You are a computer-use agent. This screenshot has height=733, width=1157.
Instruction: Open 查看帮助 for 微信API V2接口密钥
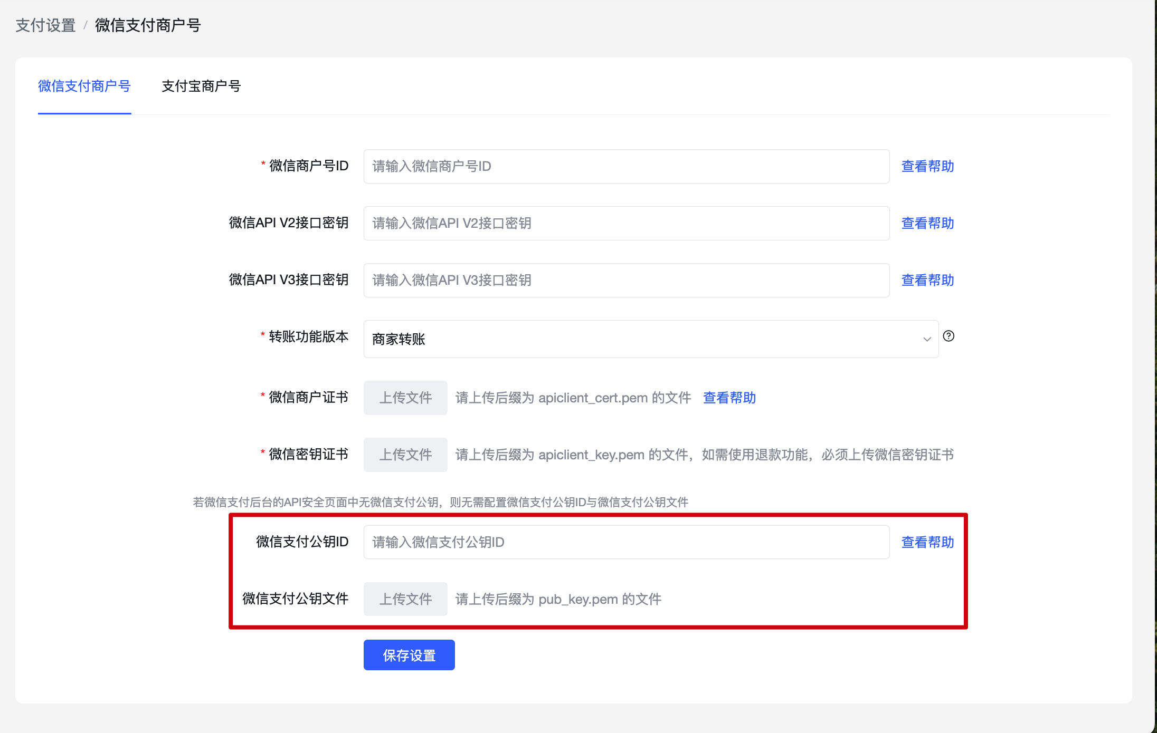(927, 224)
